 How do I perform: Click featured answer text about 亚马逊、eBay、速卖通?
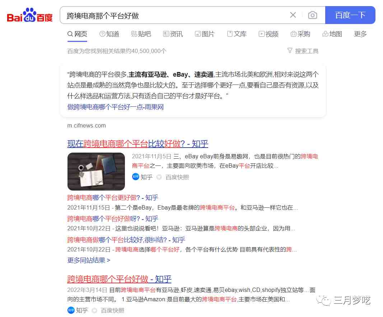(x=193, y=85)
